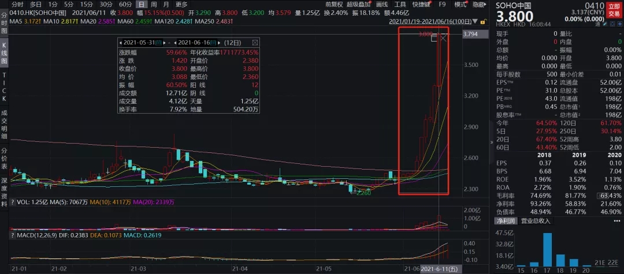Select the 营业总收入 chart tab
624x274 pixels.
pos(536,221)
